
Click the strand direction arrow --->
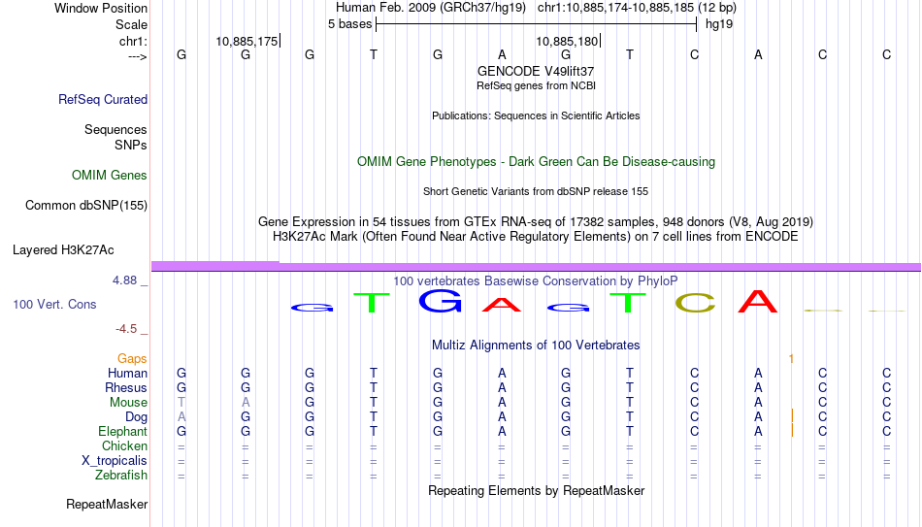click(137, 57)
